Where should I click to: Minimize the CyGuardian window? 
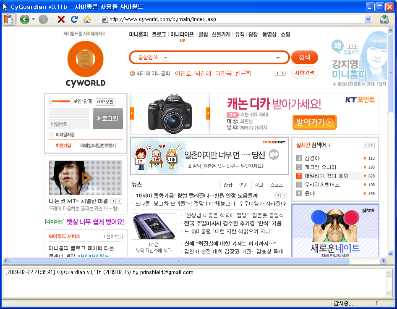370,7
